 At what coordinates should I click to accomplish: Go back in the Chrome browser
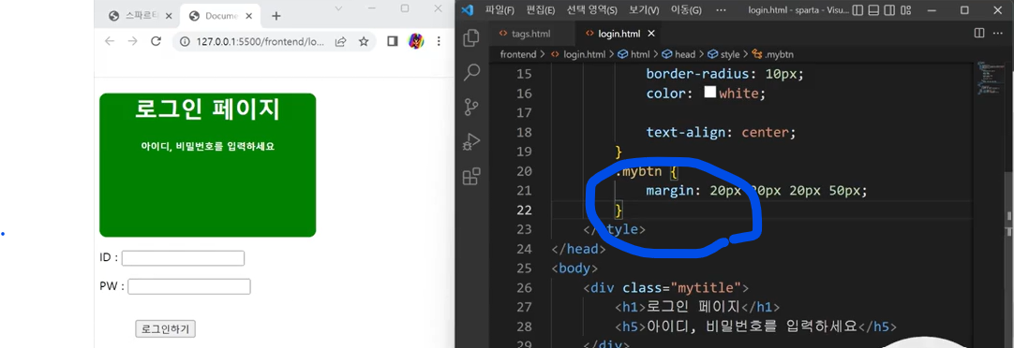click(110, 41)
